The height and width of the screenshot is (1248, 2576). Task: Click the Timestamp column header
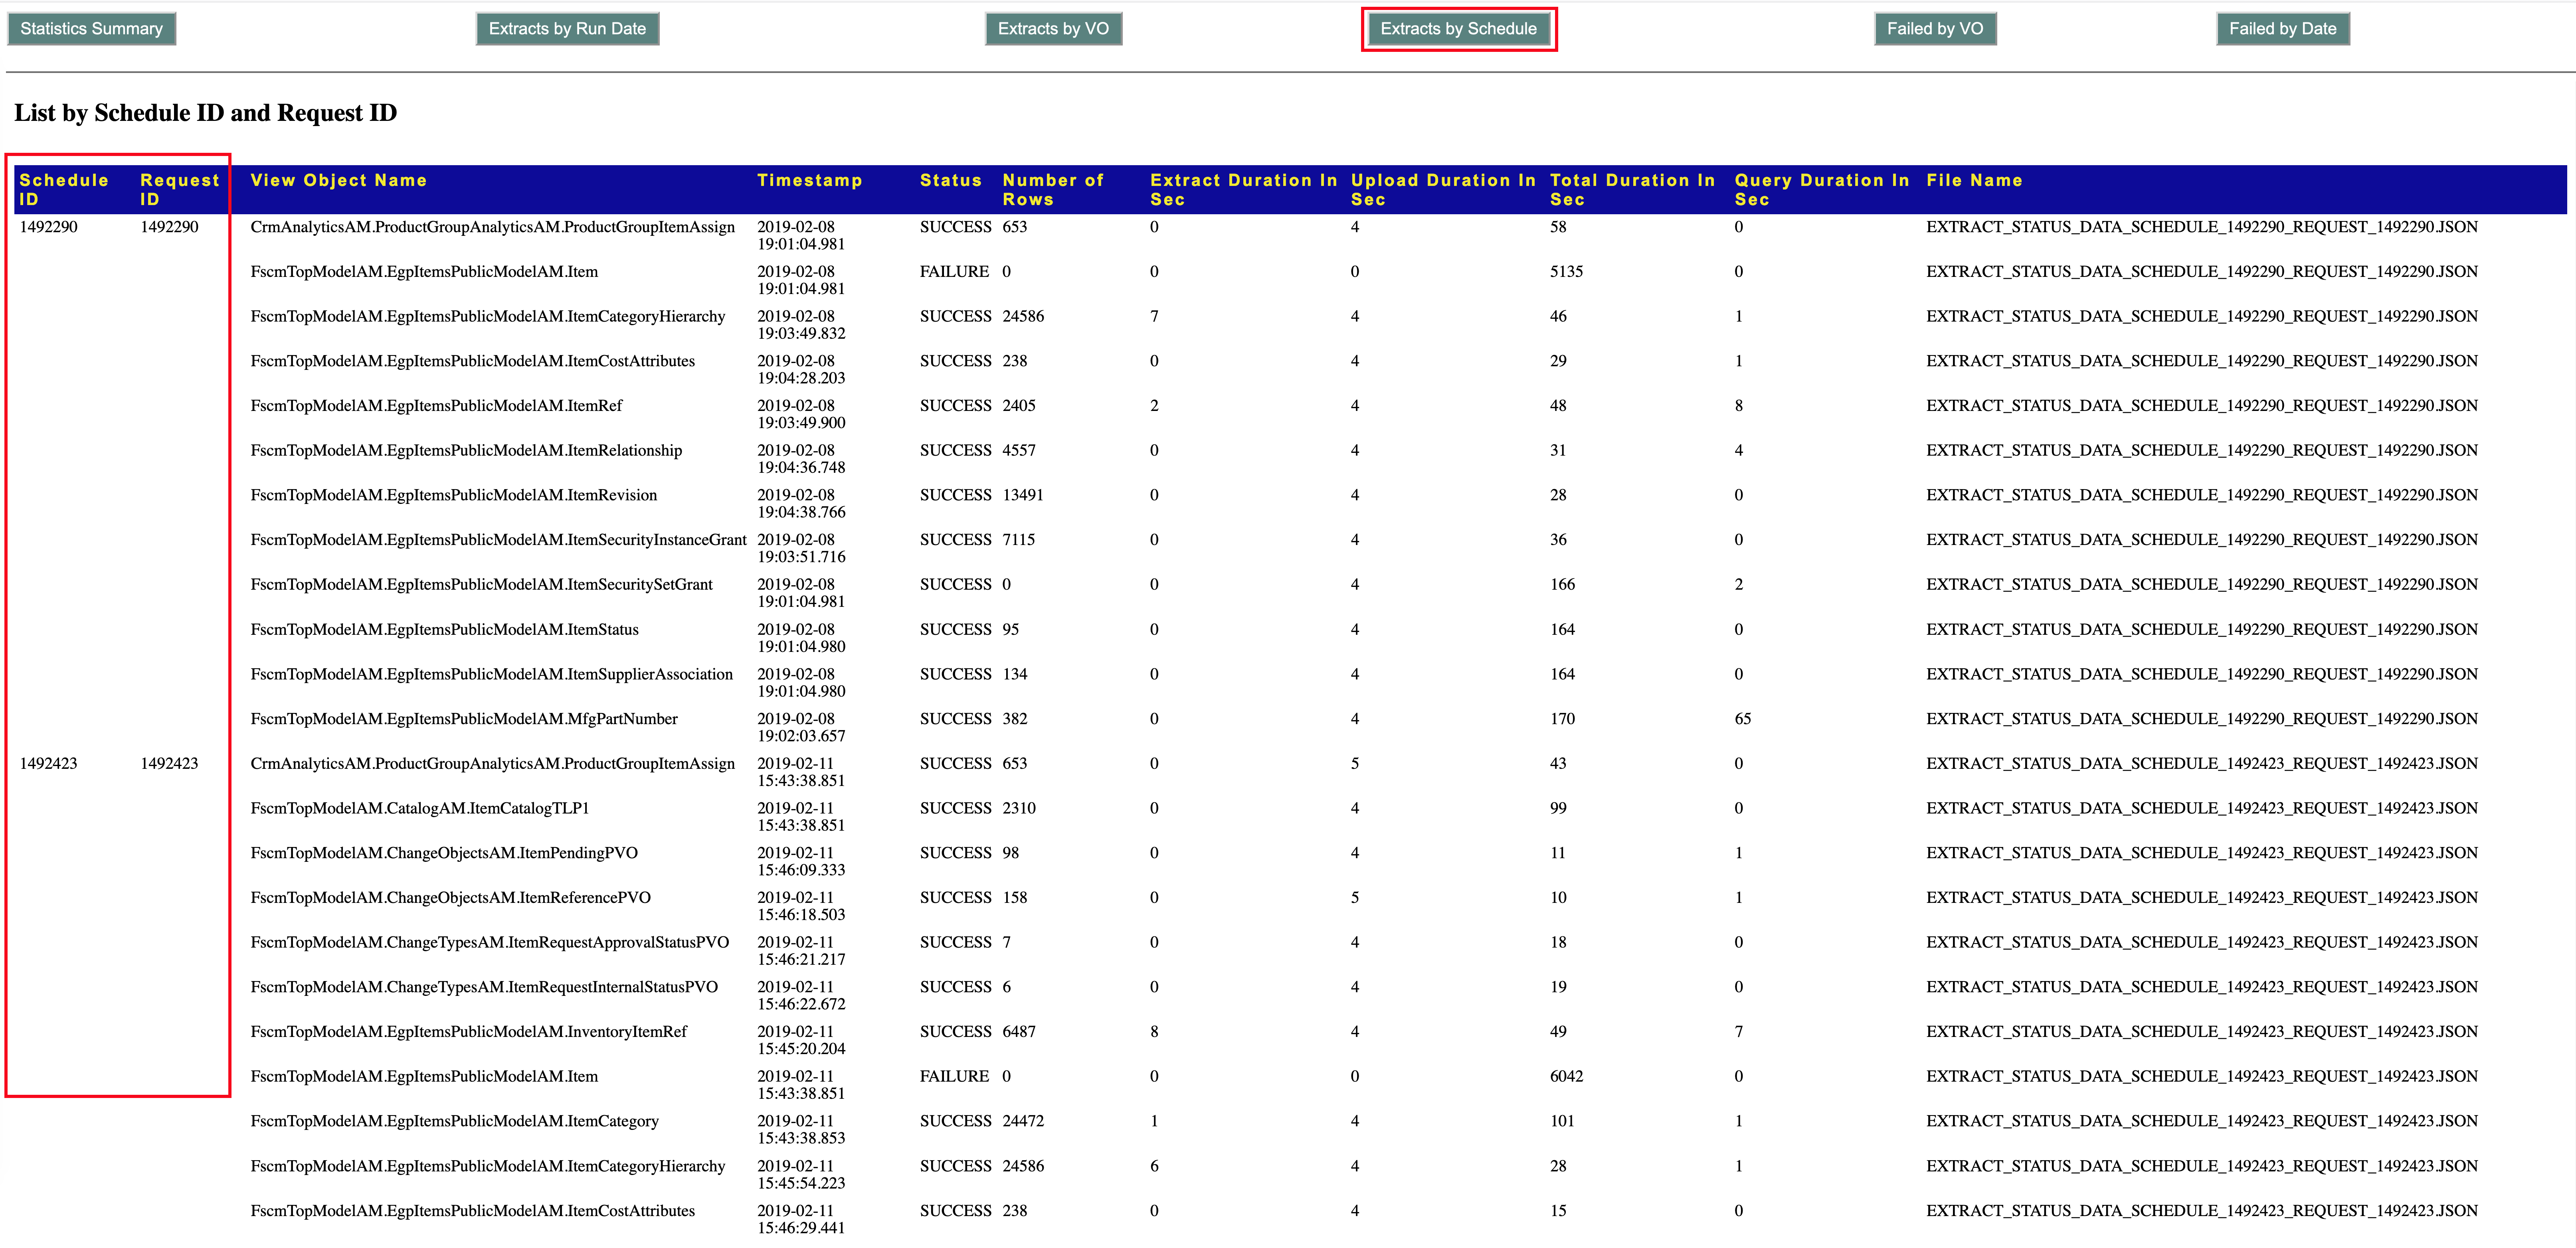pos(809,180)
